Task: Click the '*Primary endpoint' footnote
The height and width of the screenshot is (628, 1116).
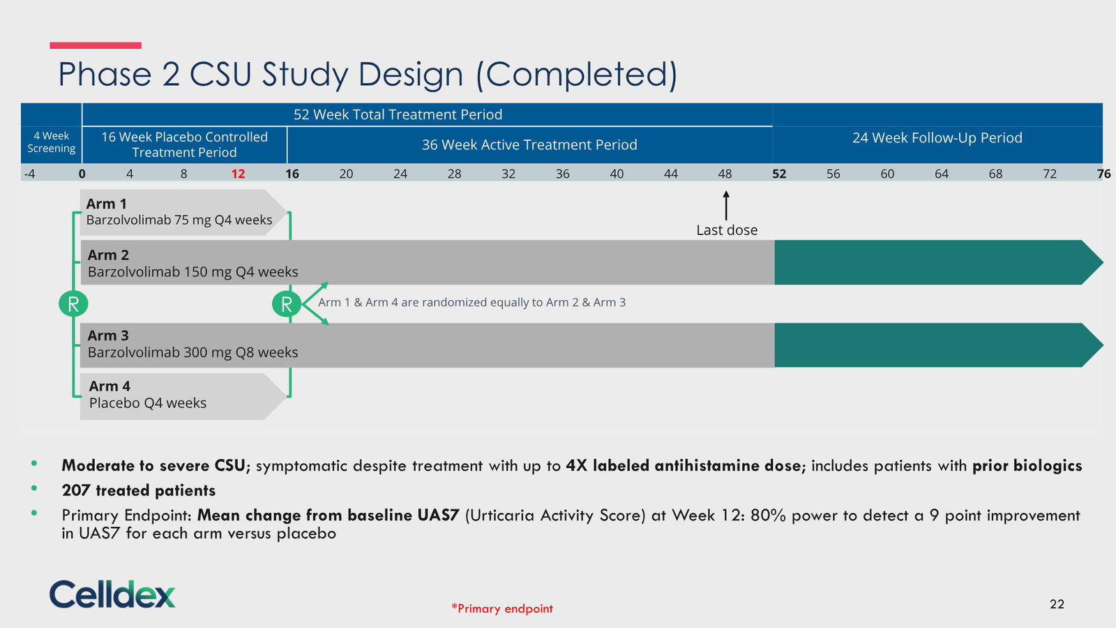Action: pyautogui.click(x=502, y=608)
